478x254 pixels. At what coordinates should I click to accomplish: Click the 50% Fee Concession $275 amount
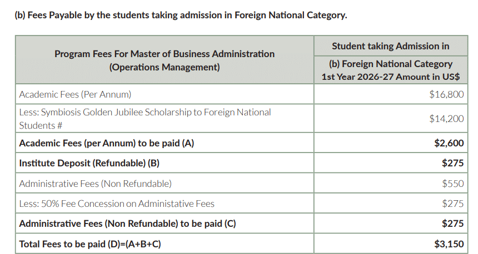452,204
